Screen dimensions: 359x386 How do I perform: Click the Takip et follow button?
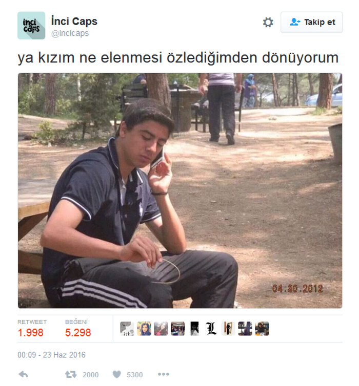click(312, 23)
